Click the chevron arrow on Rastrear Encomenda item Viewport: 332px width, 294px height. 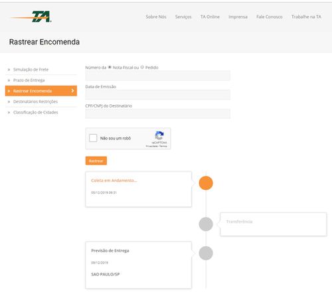pyautogui.click(x=72, y=91)
